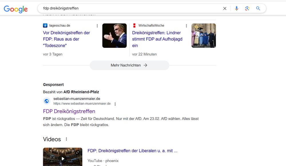Click the microphone icon for voice search
Viewport: 286px width, 166px height.
click(237, 8)
